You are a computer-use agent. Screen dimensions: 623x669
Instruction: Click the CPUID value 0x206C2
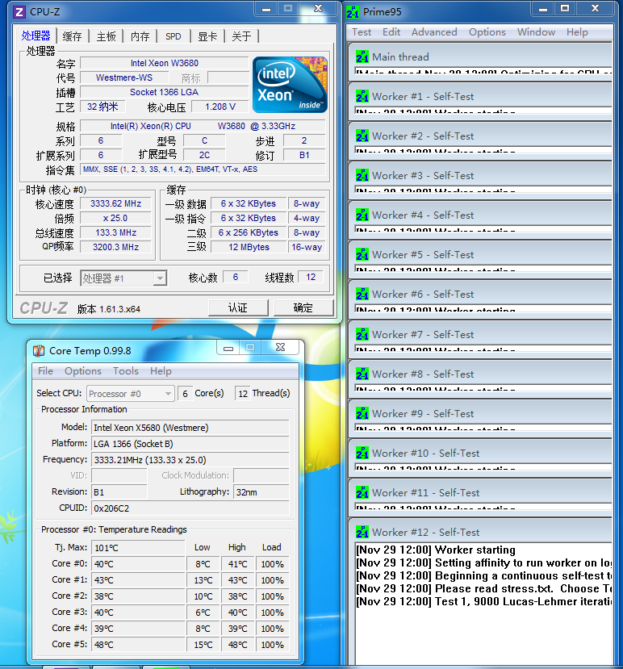click(x=190, y=508)
